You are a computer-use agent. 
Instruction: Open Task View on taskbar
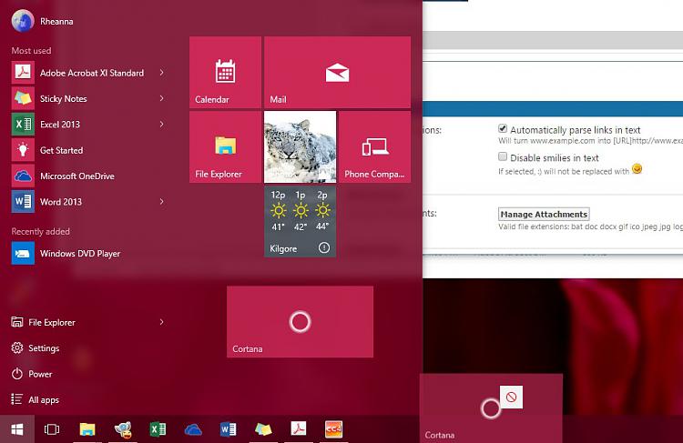click(52, 429)
